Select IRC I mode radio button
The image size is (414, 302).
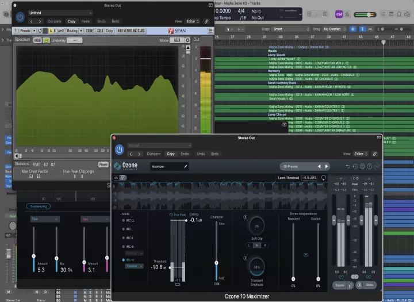123,229
